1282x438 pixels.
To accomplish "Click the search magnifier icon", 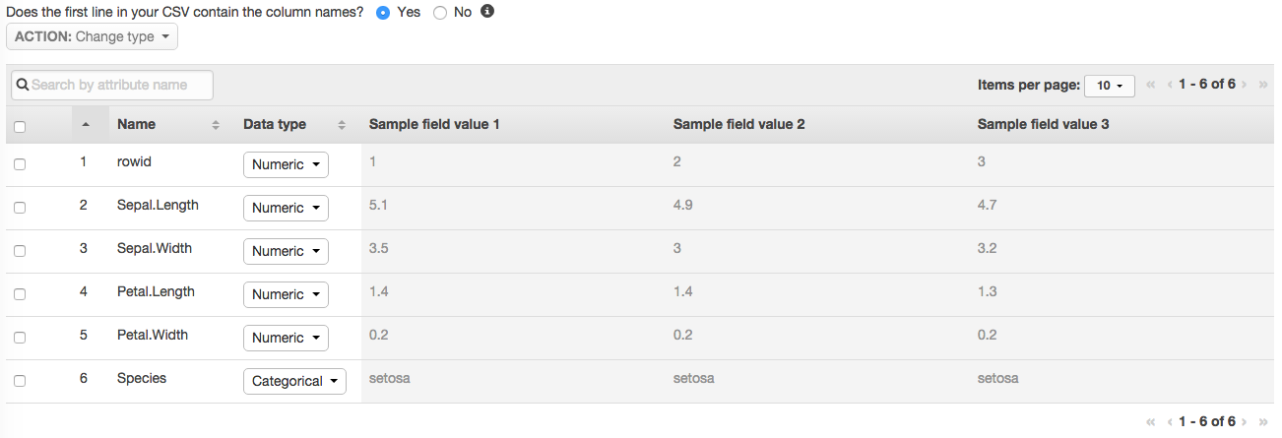I will [x=22, y=85].
